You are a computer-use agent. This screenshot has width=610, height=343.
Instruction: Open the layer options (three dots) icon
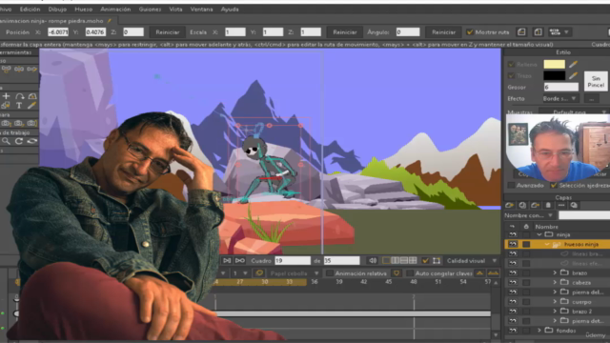pos(561,205)
